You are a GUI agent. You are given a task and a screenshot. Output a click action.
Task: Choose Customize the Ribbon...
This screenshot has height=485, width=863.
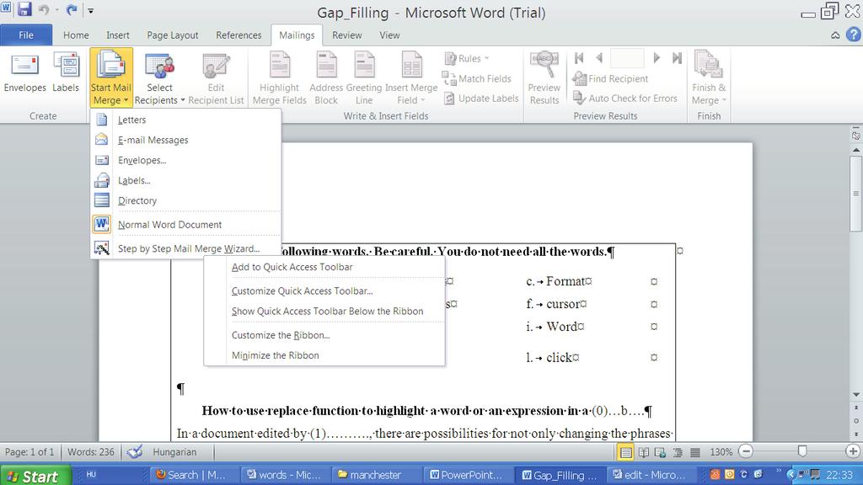[x=324, y=335]
